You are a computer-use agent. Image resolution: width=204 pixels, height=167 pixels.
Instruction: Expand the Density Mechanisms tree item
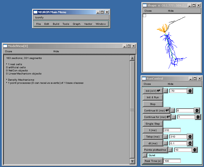[6, 80]
